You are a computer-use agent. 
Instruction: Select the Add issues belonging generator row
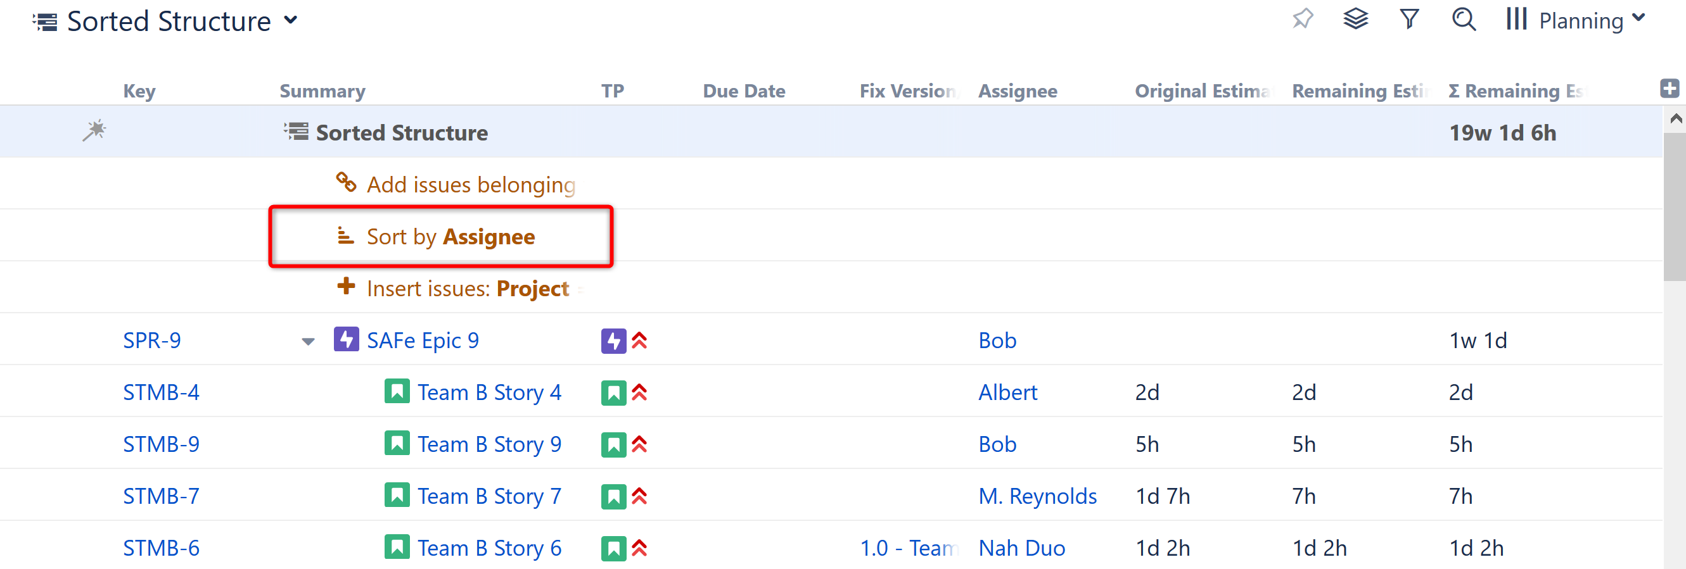tap(470, 185)
